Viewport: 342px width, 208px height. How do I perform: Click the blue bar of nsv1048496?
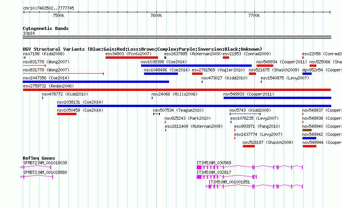pyautogui.click(x=161, y=74)
